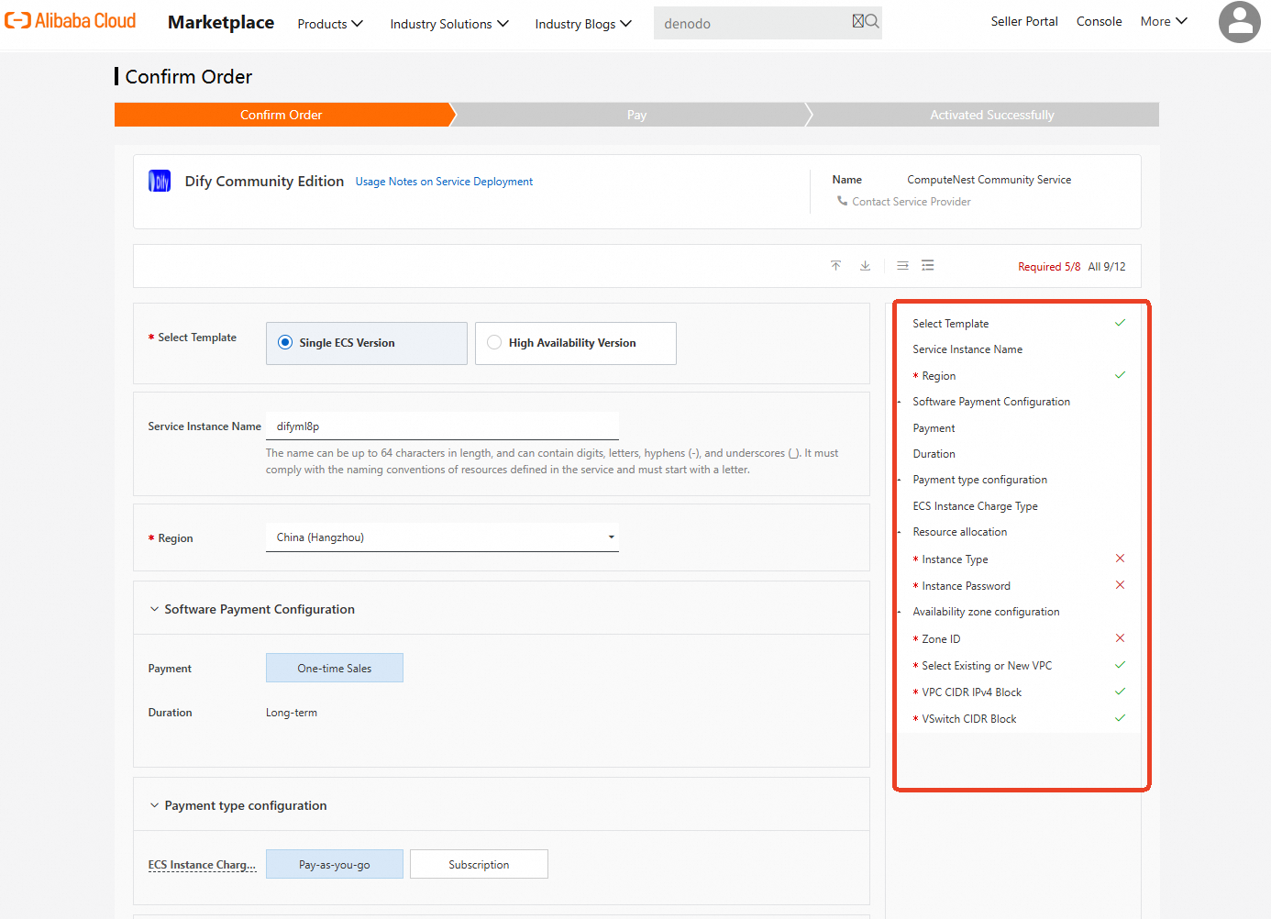Jump to Resource allocation in outline
Viewport: 1271px width, 919px height.
(x=959, y=532)
